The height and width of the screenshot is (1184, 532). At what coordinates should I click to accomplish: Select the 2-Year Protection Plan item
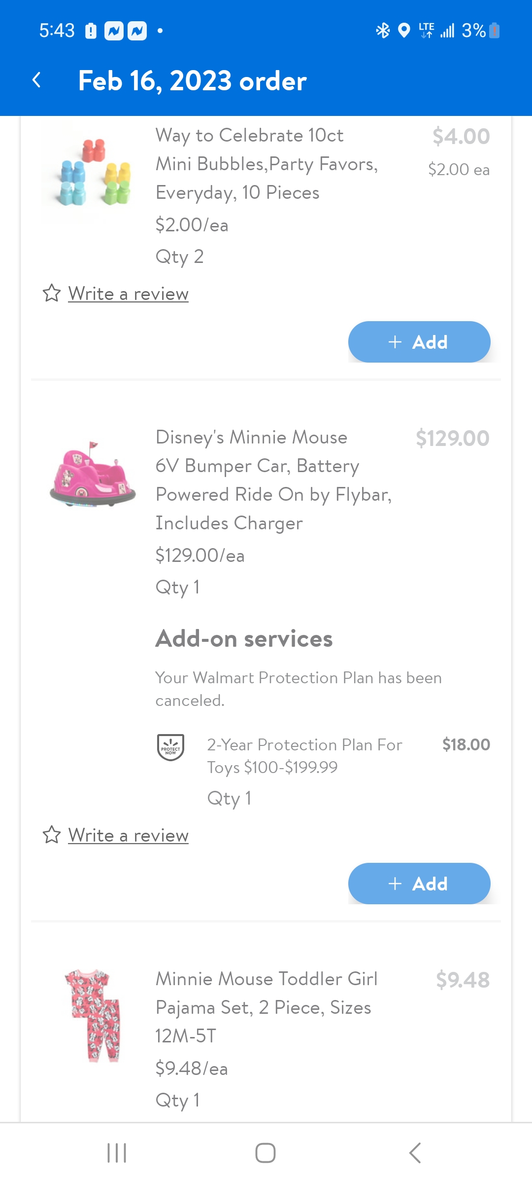304,756
